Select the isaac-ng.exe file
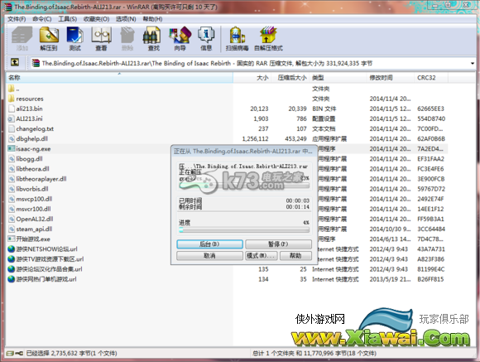This screenshot has width=480, height=362. (x=29, y=148)
